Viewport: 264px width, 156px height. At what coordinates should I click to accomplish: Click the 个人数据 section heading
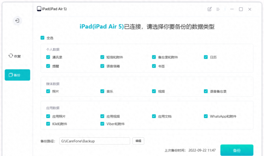point(53,49)
